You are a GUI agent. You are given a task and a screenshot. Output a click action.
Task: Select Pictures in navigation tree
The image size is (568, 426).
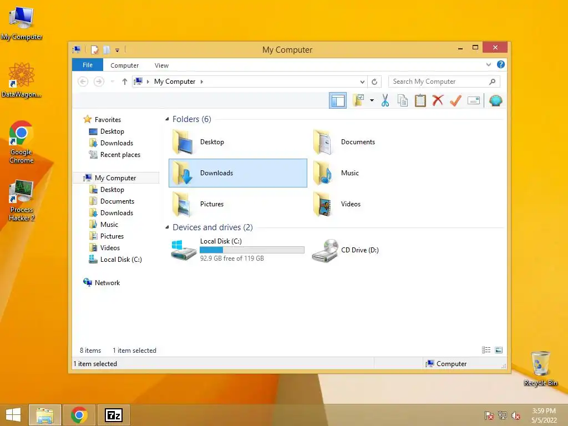point(111,236)
